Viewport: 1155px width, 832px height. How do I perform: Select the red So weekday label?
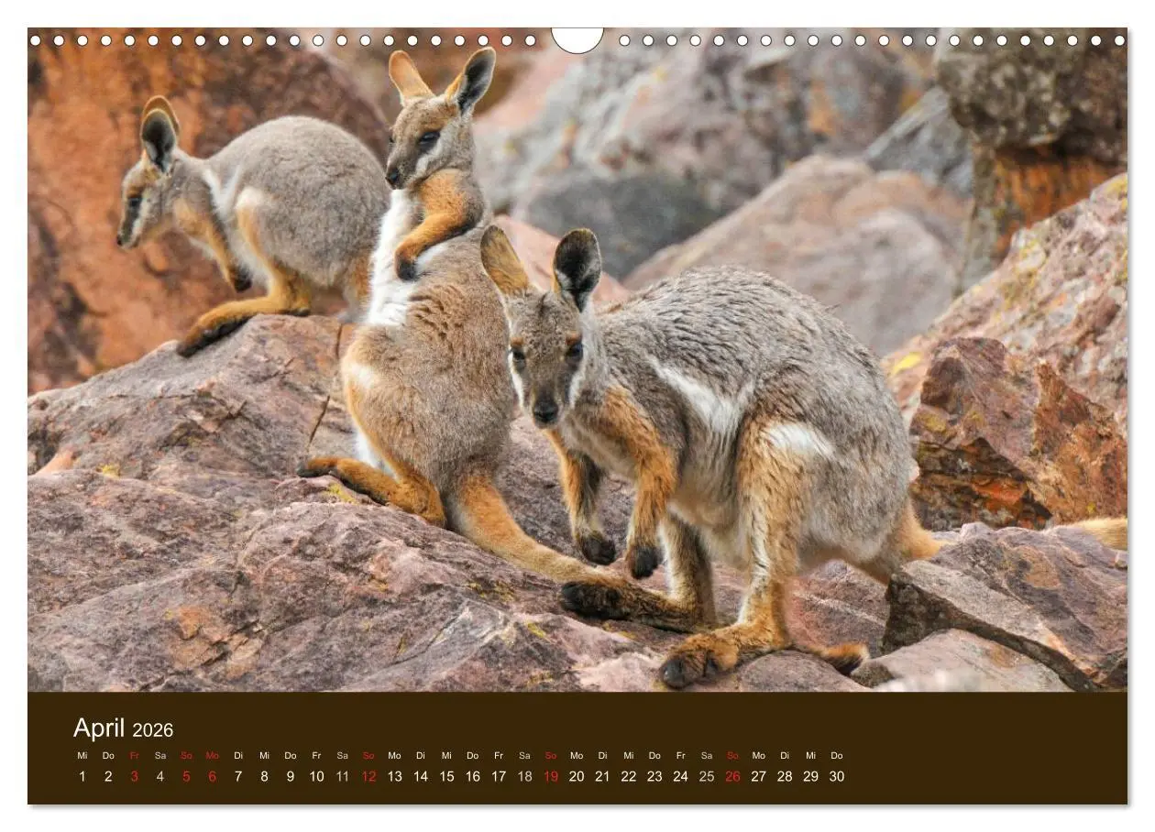[185, 756]
